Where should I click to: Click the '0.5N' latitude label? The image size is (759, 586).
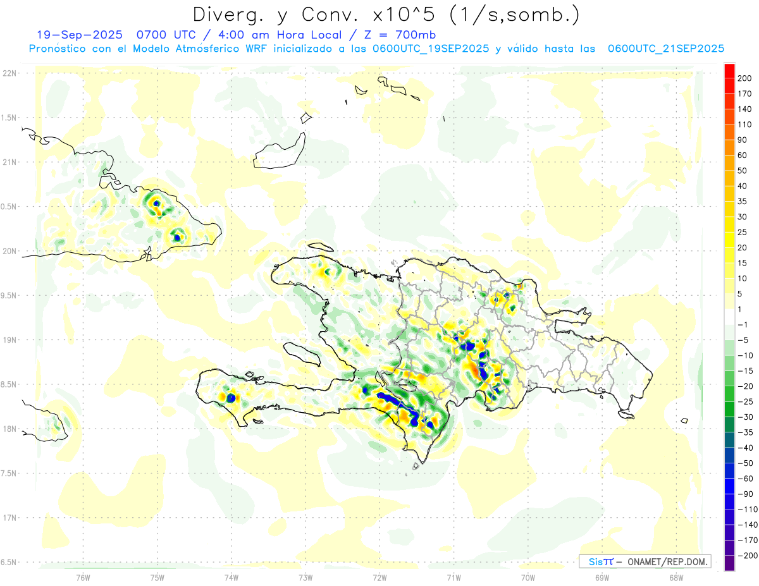point(9,207)
